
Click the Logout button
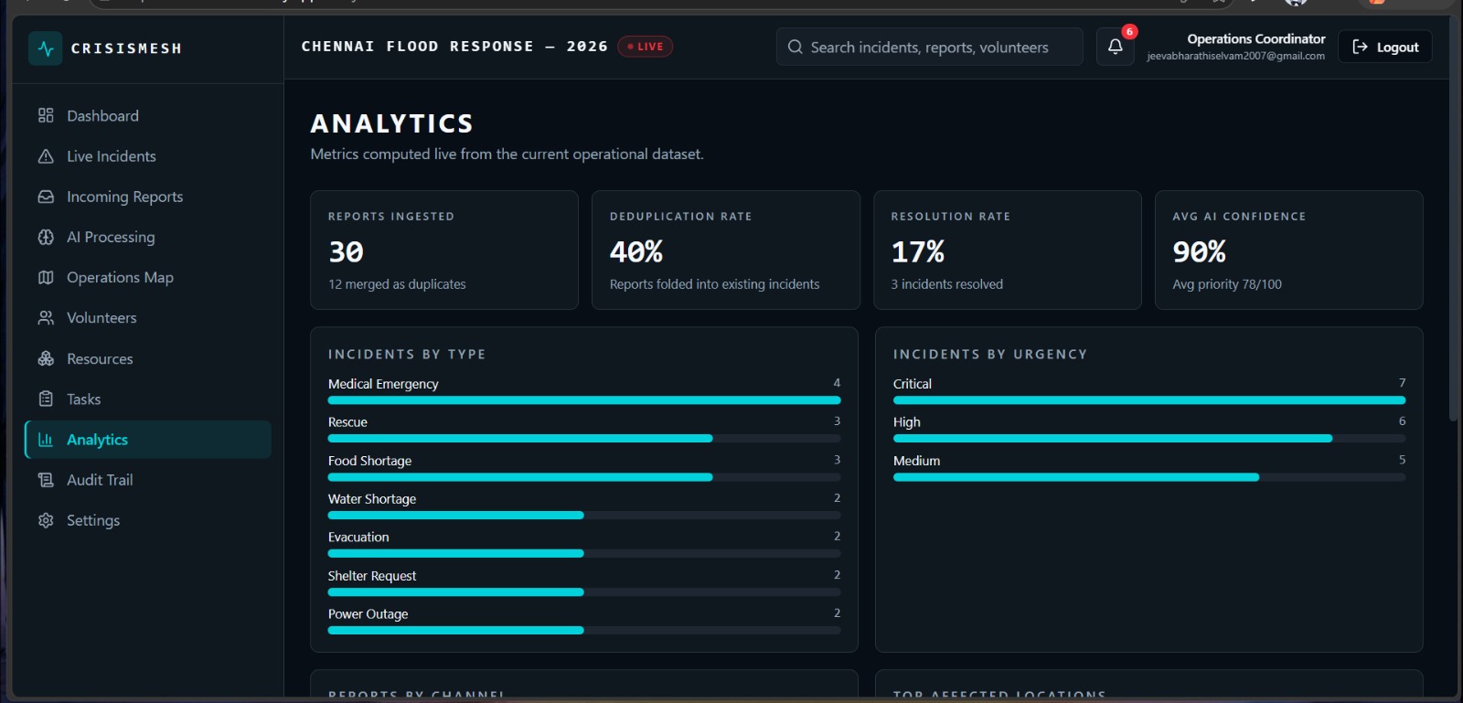click(1385, 47)
